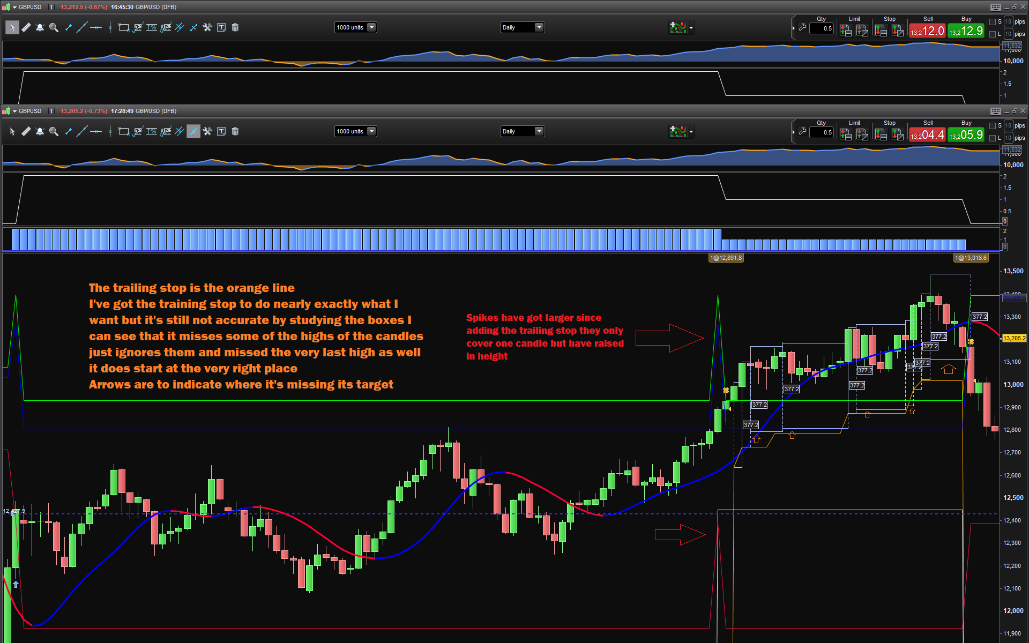Expand the add-indicator dropdown arrow in upper chart
Screen dimensions: 1029x643
coord(691,27)
